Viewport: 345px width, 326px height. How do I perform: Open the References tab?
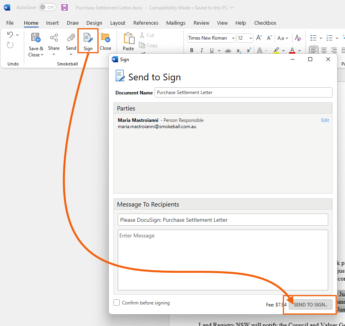click(x=146, y=23)
